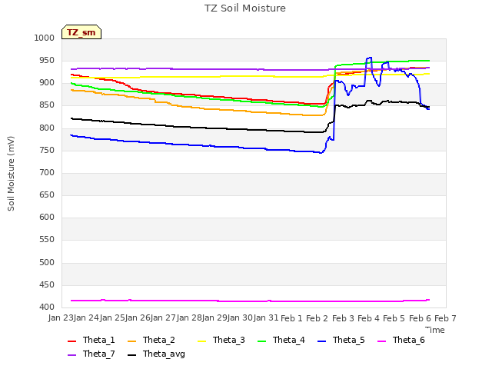
Task: Select the Theta_4 legend label
Action: [x=289, y=340]
